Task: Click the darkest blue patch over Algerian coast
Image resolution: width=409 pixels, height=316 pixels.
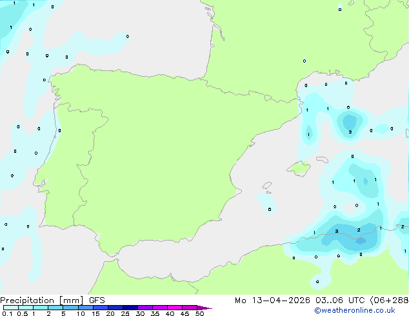Action: click(x=361, y=241)
